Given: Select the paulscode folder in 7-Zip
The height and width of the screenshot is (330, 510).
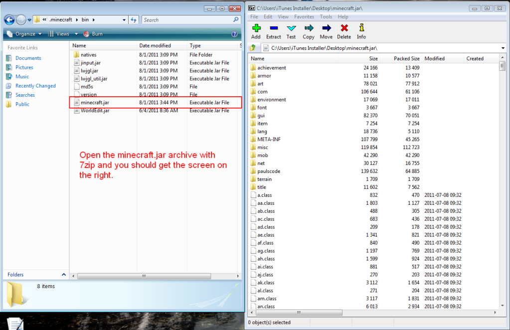Looking at the screenshot, I should coord(265,171).
